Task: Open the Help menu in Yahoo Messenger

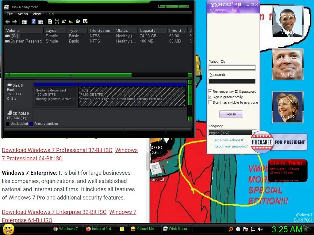Action: coord(234,10)
